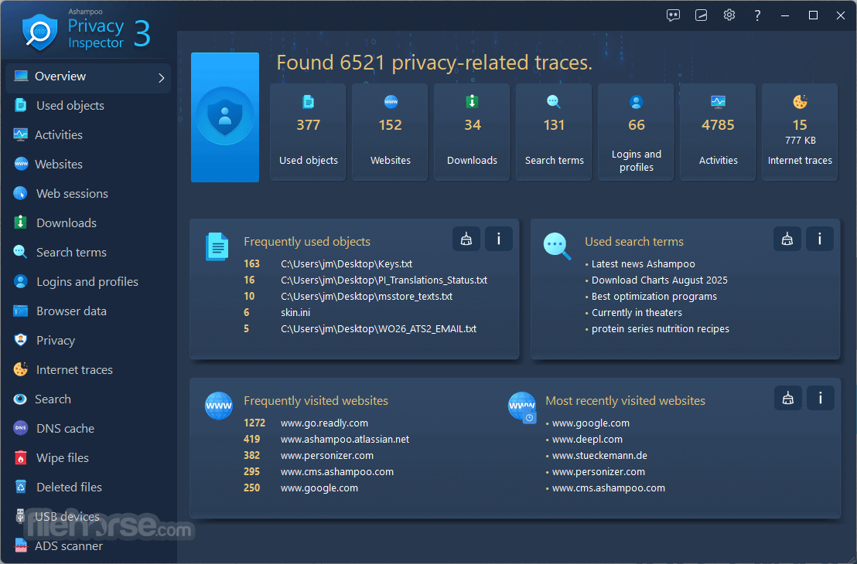
Task: Click the Wipe files flame icon
Action: (20, 457)
